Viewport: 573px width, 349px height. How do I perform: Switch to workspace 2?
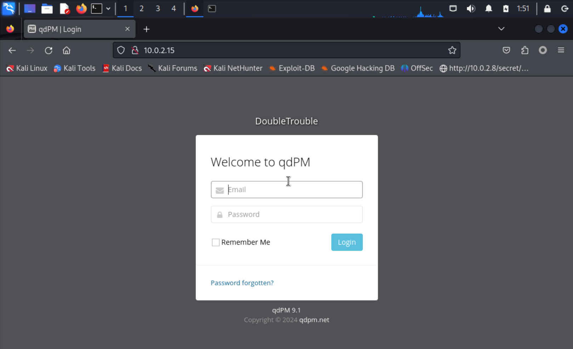(x=141, y=8)
